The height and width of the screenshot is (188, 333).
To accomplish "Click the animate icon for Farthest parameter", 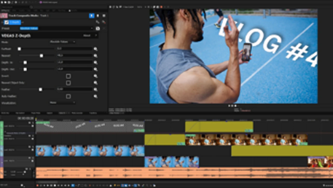I will point(95,49).
